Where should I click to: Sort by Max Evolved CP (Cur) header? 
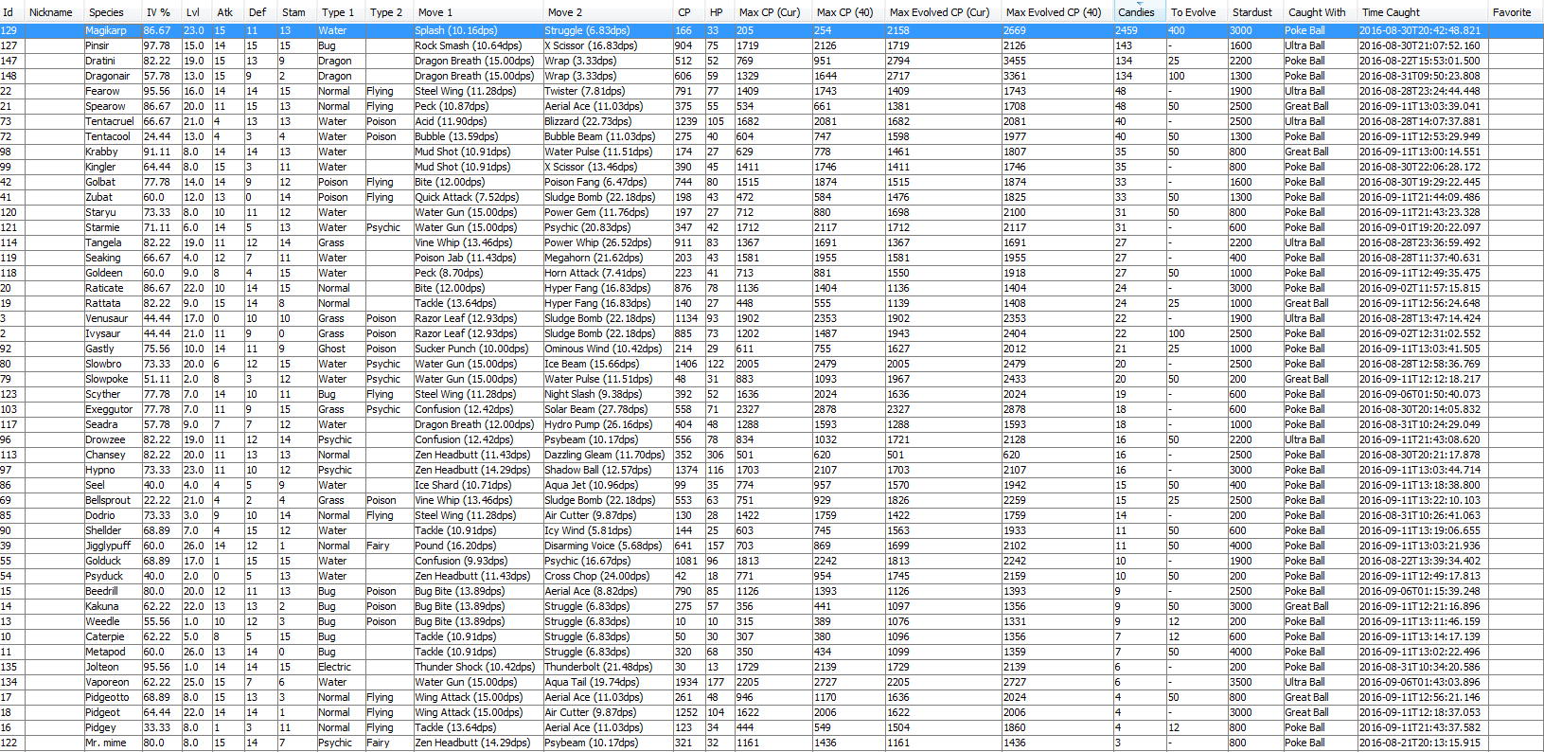(x=943, y=12)
